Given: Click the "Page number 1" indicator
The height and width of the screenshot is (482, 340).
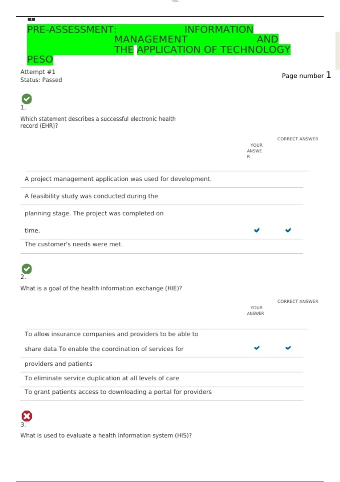Looking at the screenshot, I should click(x=306, y=75).
